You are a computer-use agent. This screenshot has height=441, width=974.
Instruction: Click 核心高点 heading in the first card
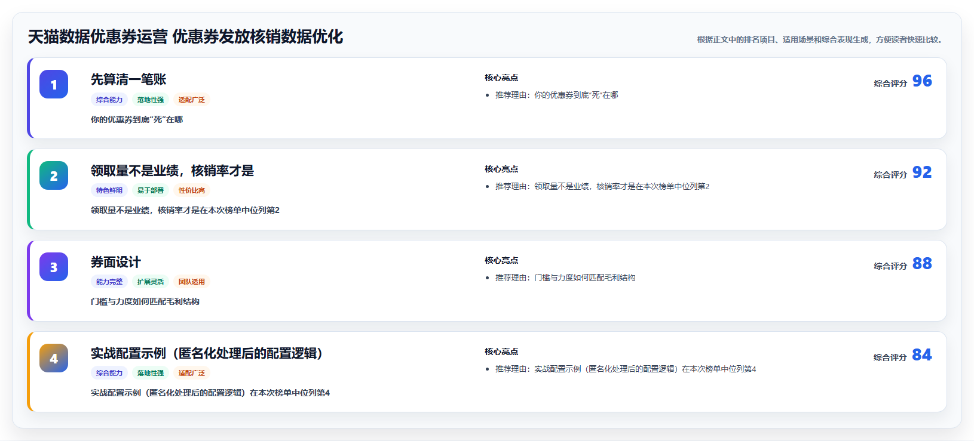tap(501, 78)
